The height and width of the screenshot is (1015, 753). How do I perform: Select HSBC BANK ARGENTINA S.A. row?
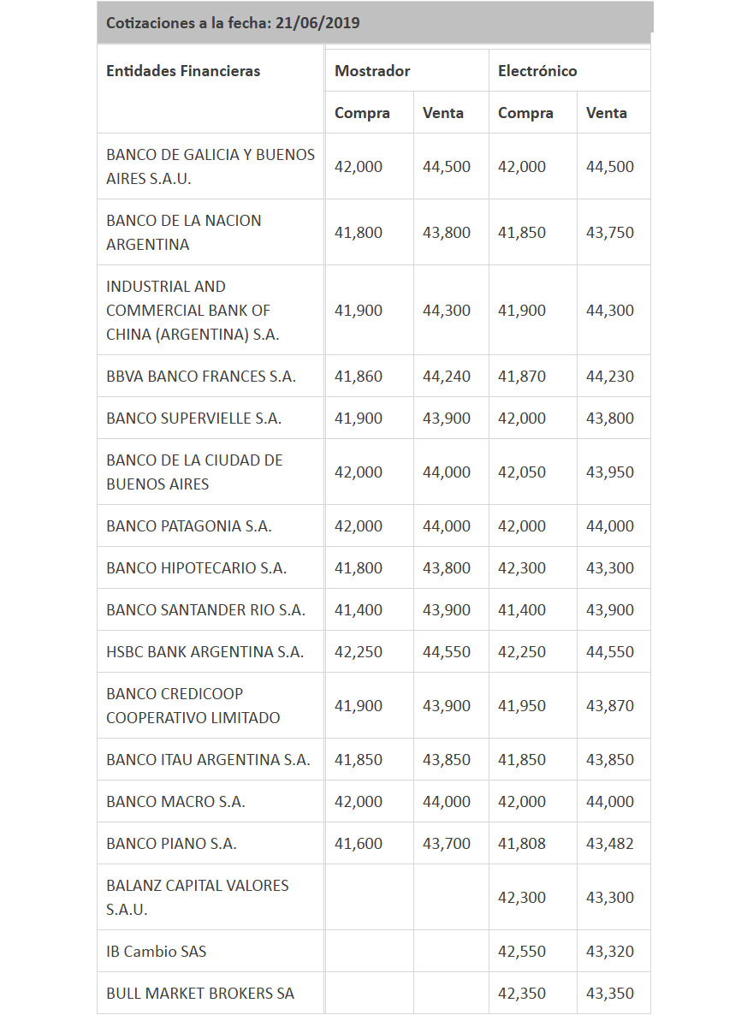(x=374, y=652)
